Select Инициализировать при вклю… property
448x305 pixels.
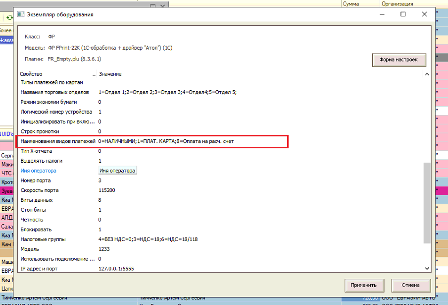tap(57, 122)
